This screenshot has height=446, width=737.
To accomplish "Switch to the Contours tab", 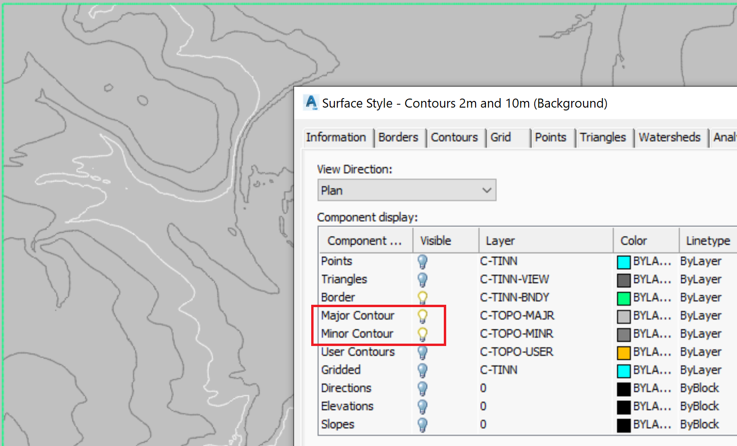I will pos(454,137).
